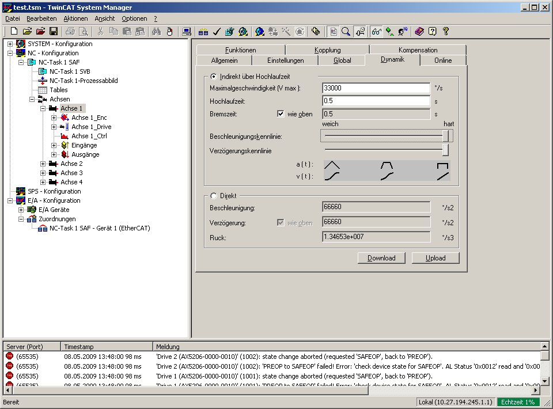Image resolution: width=553 pixels, height=409 pixels.
Task: Switch to the Global tab
Action: pos(342,60)
